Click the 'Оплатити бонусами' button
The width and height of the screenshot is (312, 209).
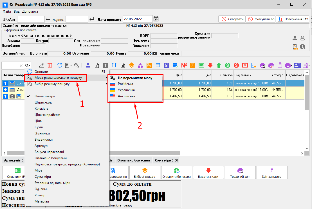coord(176,173)
